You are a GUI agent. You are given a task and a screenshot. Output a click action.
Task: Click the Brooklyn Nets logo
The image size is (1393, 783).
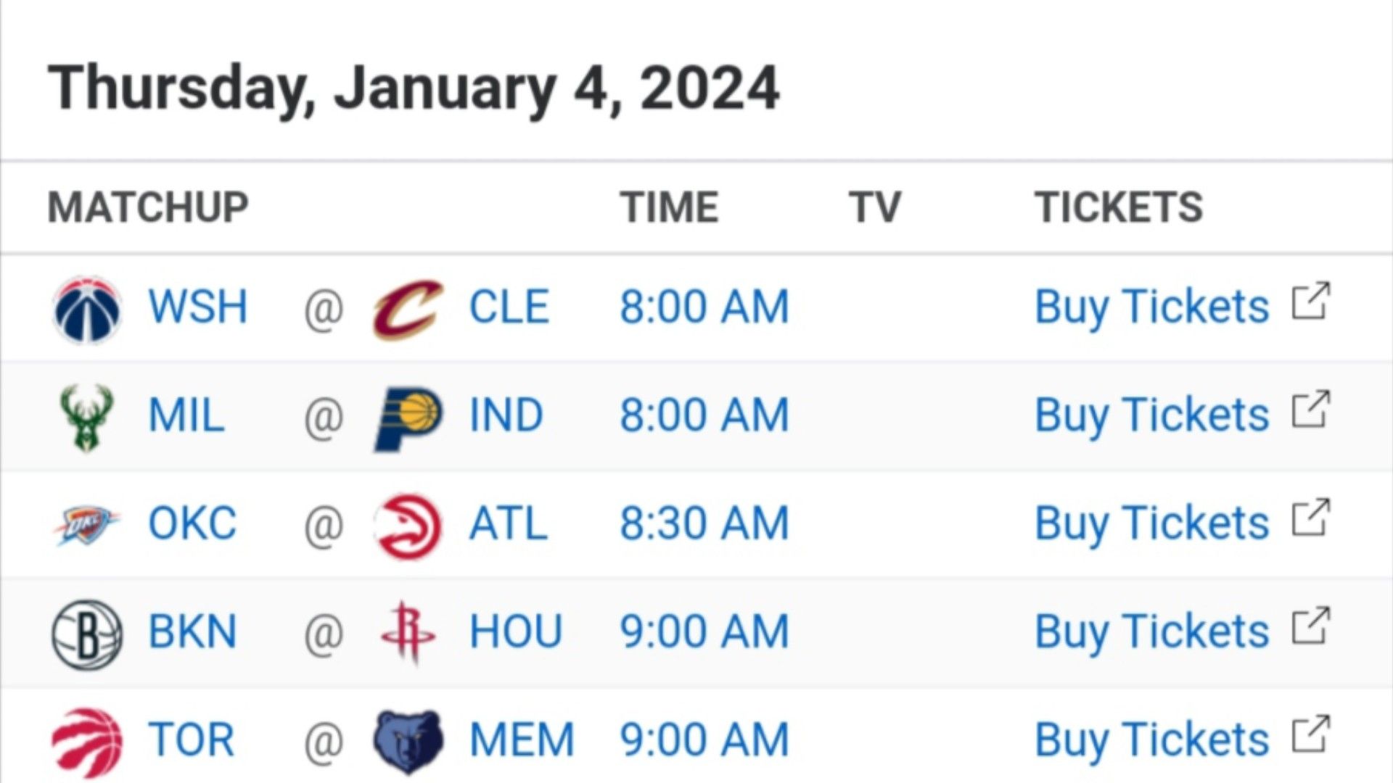pyautogui.click(x=87, y=634)
